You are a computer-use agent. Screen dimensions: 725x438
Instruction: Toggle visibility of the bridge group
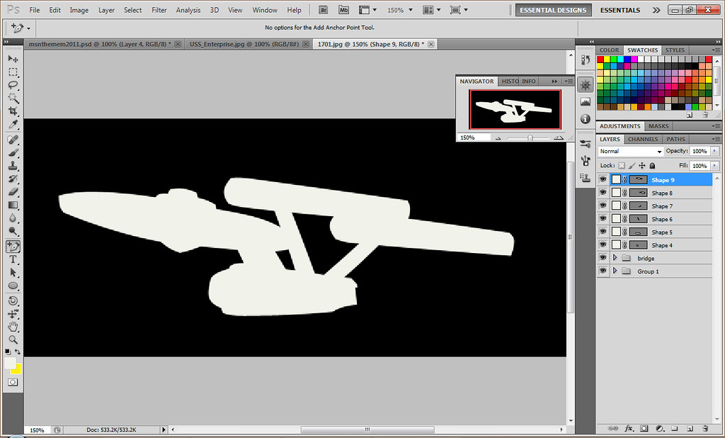pos(603,257)
